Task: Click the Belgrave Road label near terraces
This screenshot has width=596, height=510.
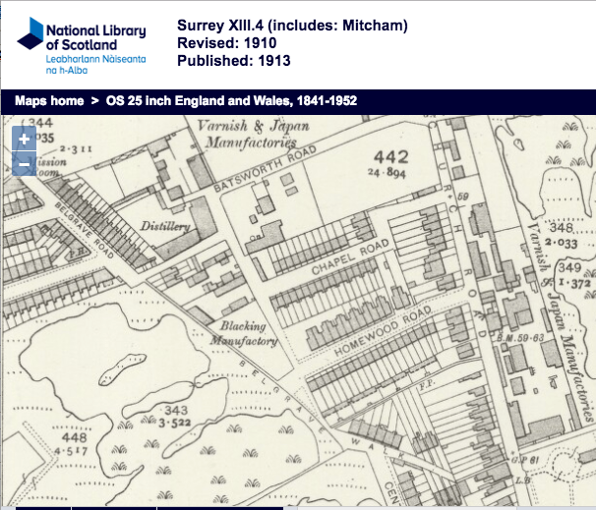Action: (x=85, y=230)
